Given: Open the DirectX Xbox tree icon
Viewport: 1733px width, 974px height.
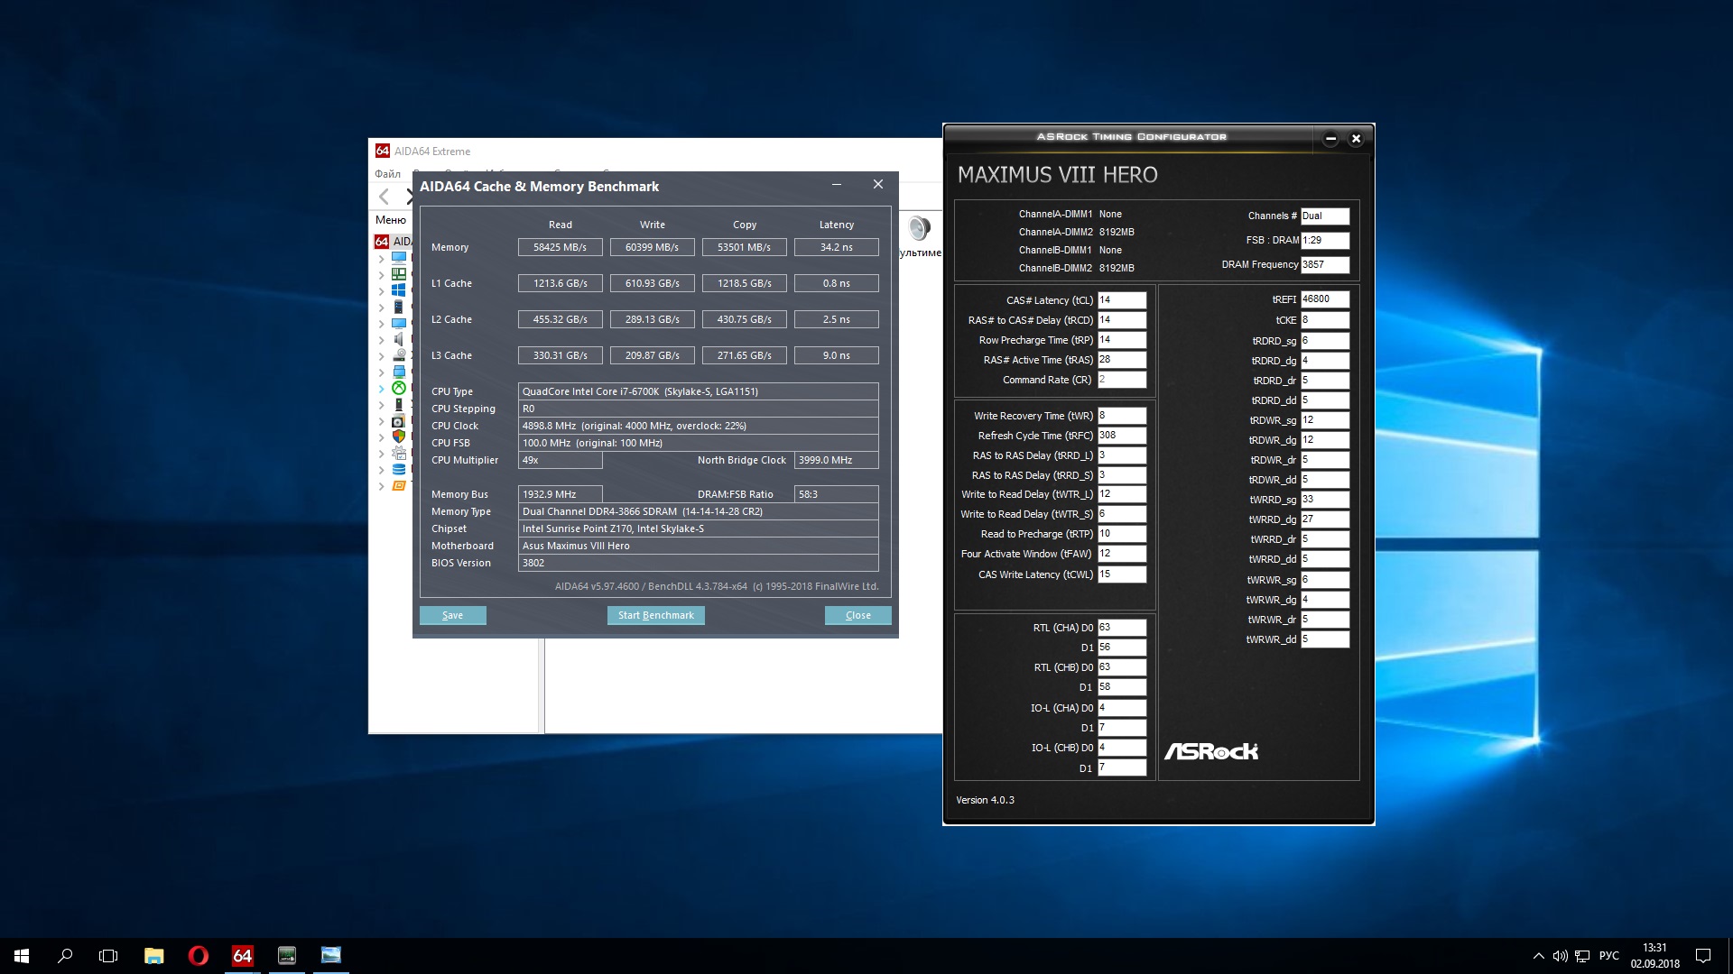Looking at the screenshot, I should (x=398, y=388).
